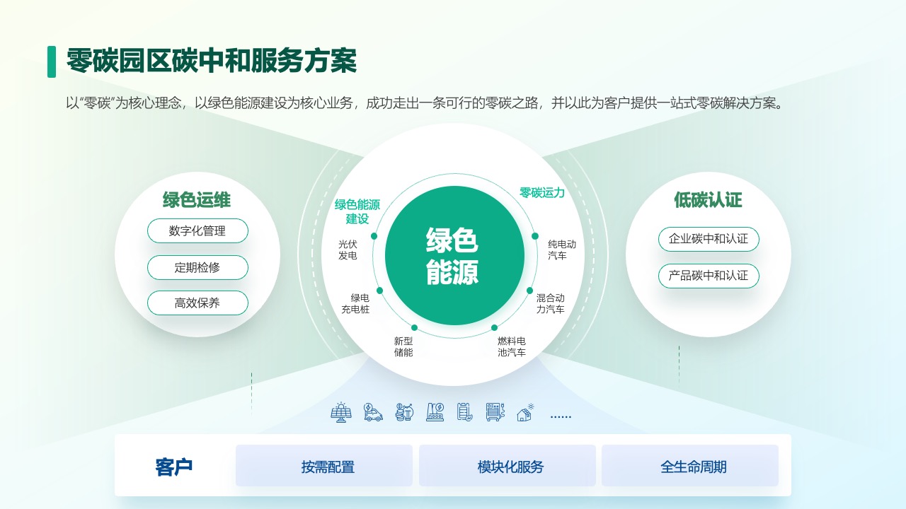The image size is (906, 509).
Task: Click the 零碳运力 label
Action: (x=542, y=192)
